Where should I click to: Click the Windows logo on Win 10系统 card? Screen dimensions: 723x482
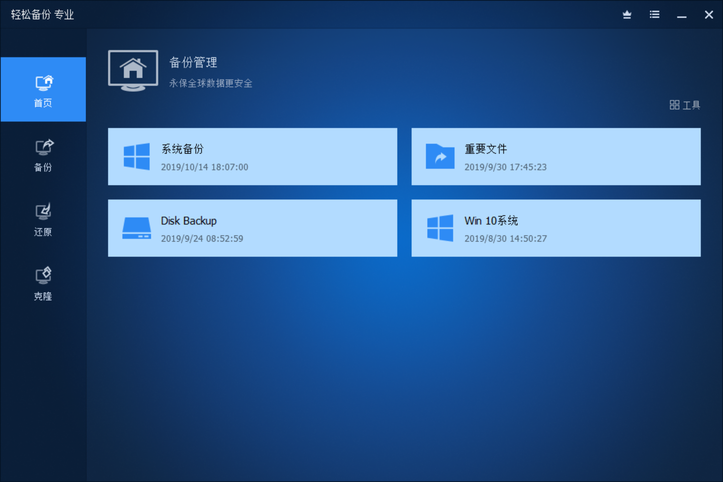click(440, 228)
